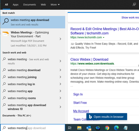Click the best match magnifier icon
The width and height of the screenshot is (139, 131).
coord(6,21)
